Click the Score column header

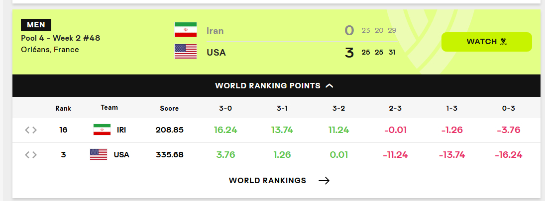click(169, 109)
